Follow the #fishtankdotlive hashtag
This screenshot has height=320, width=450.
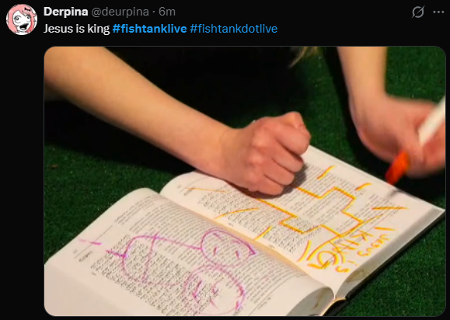[x=234, y=29]
